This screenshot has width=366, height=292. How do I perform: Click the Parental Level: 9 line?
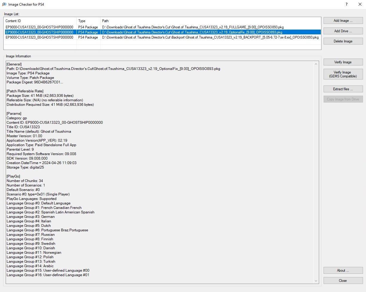click(x=20, y=149)
